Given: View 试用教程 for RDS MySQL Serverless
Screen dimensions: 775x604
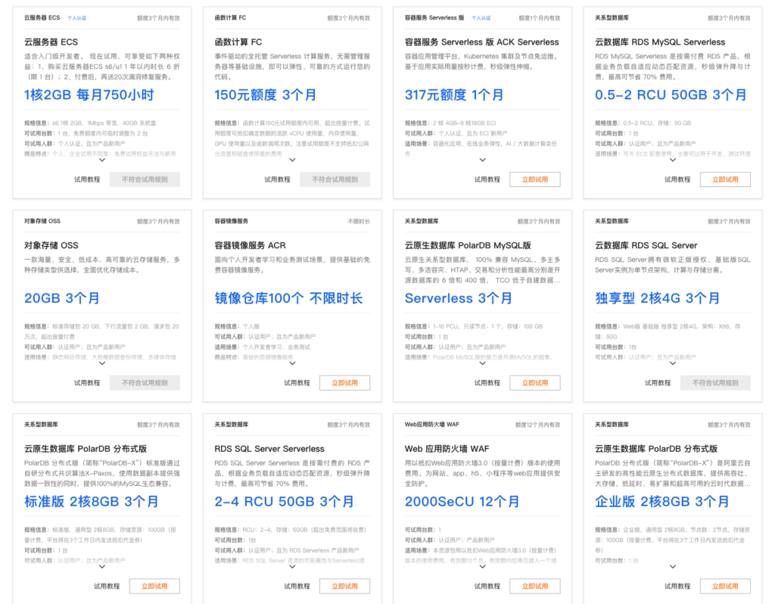Looking at the screenshot, I should 677,179.
